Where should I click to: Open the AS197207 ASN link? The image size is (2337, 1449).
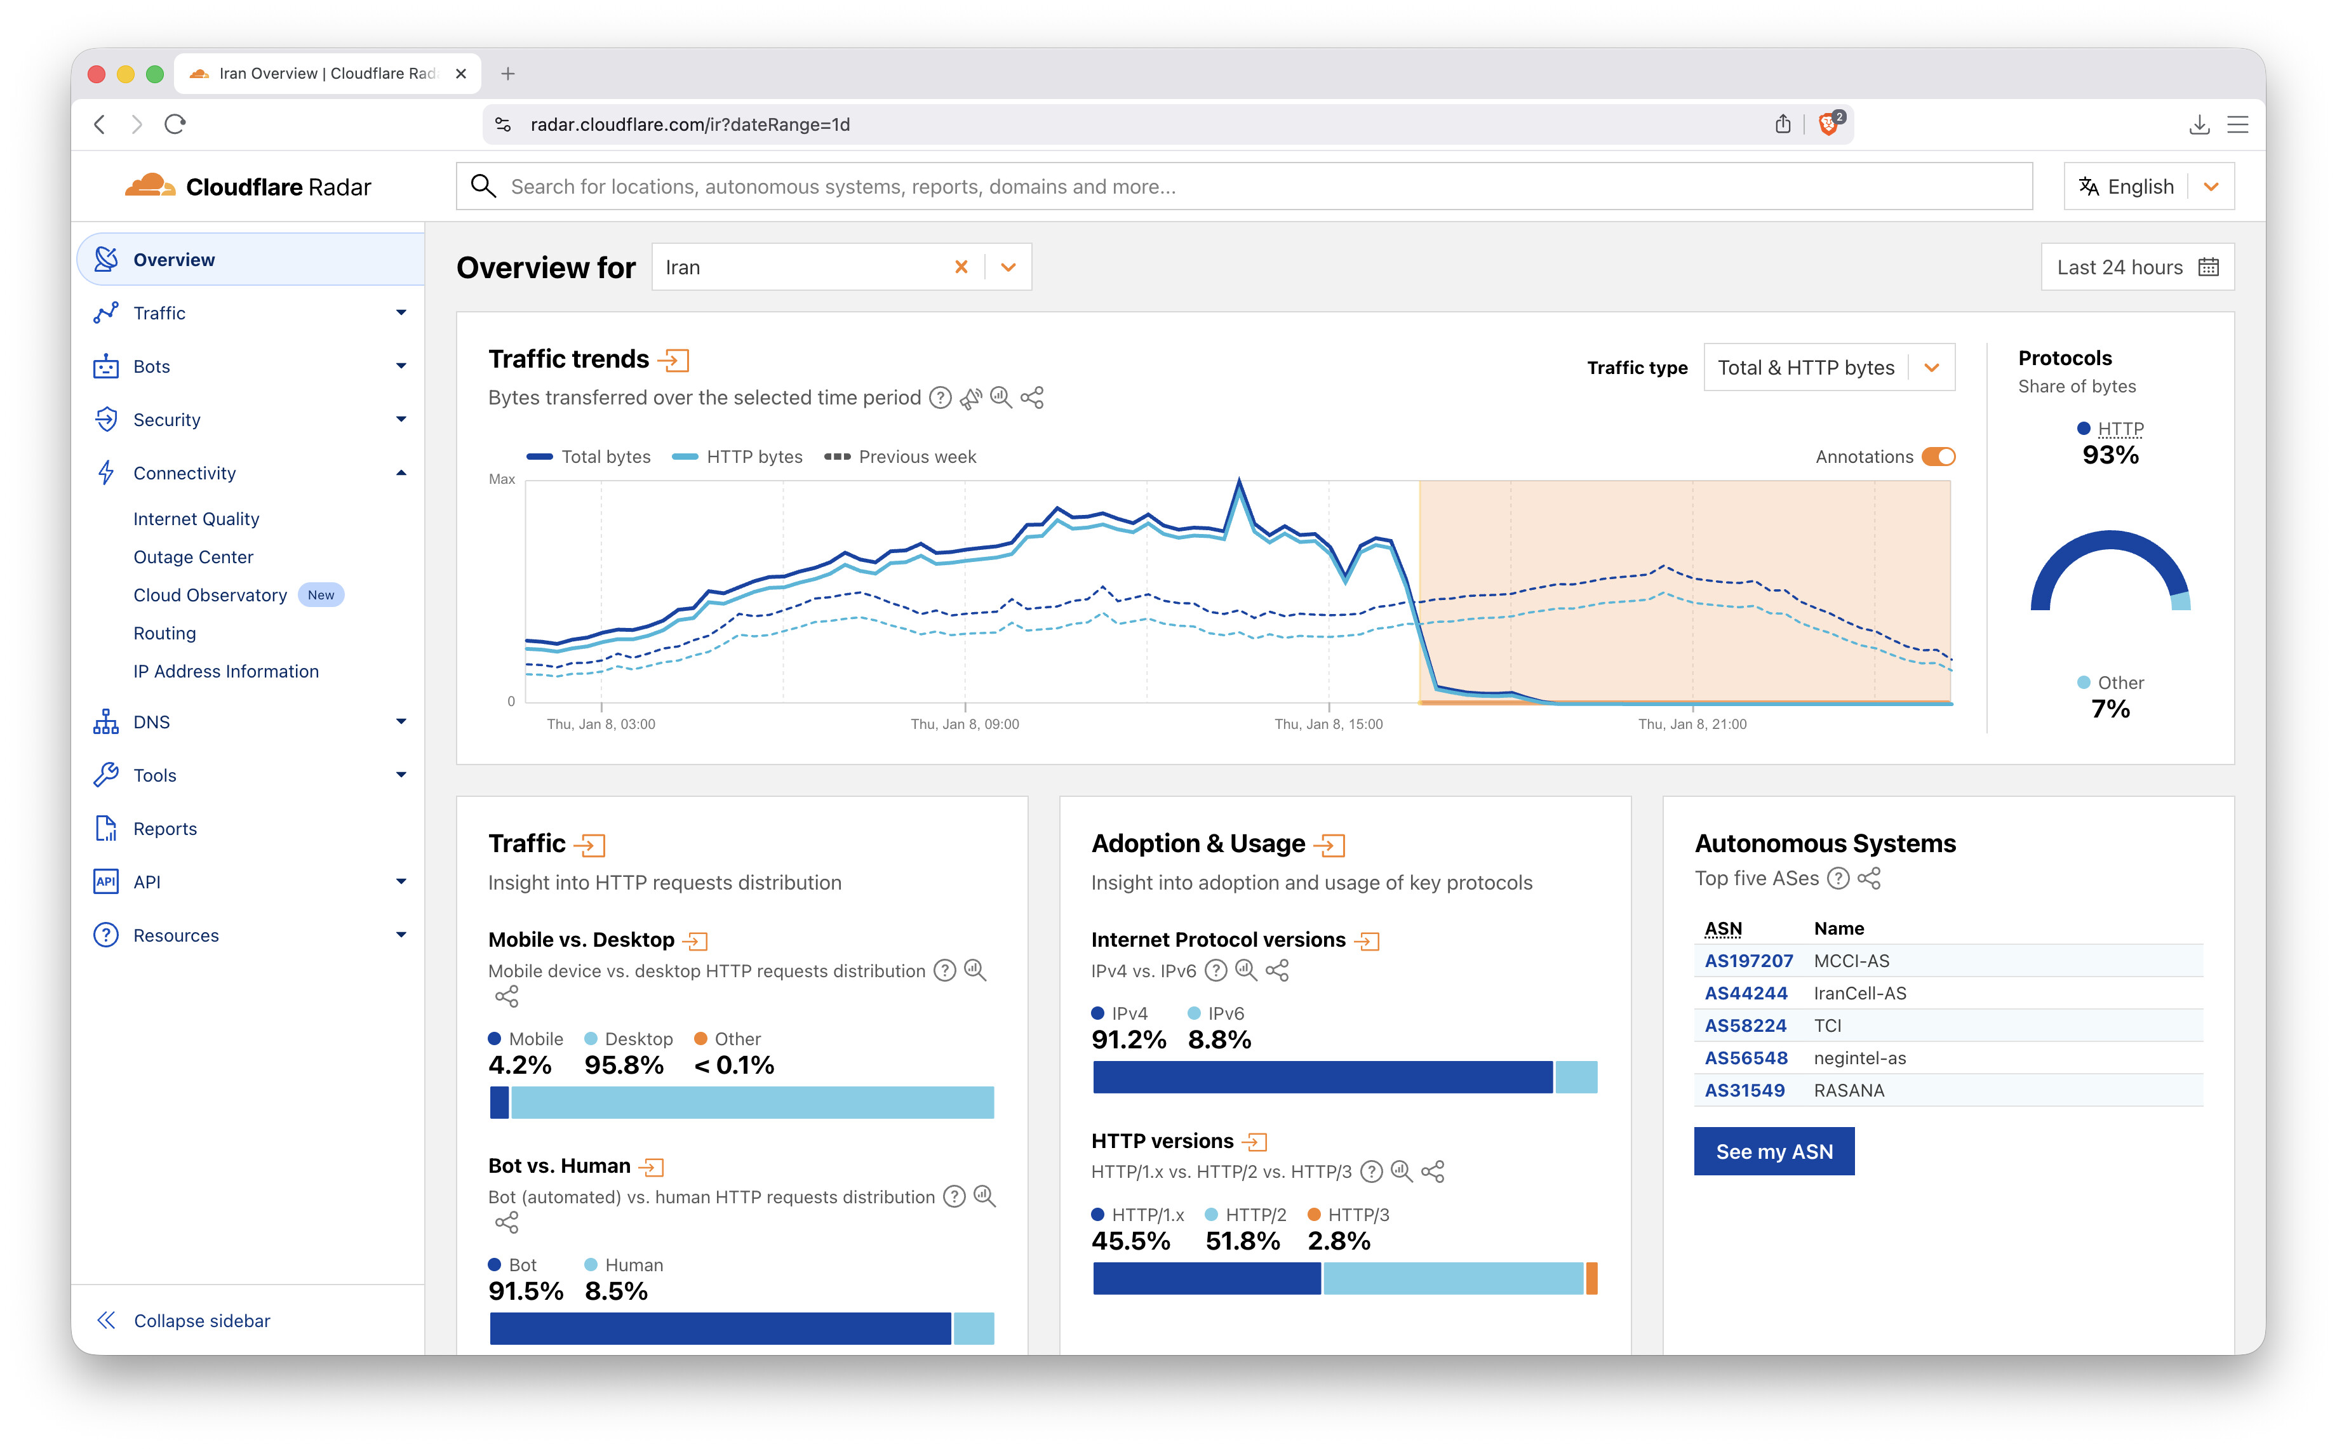(1748, 960)
